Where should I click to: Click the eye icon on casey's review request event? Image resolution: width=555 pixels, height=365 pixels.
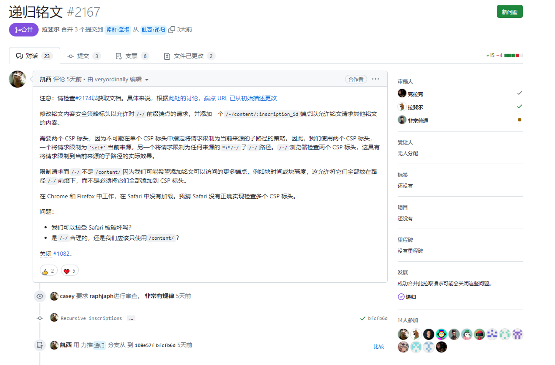(x=40, y=296)
